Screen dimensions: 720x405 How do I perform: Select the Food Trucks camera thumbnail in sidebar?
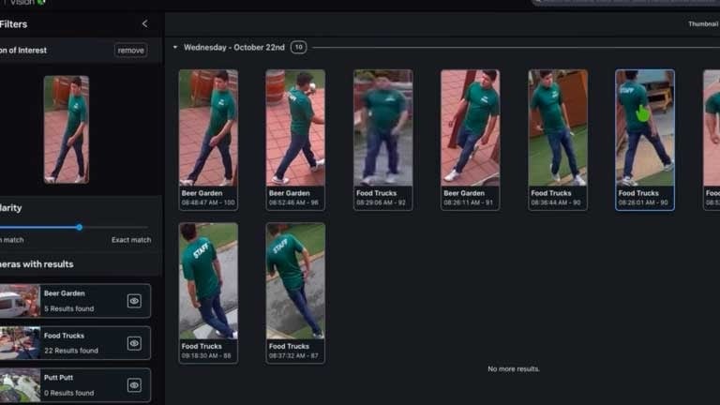(x=20, y=343)
